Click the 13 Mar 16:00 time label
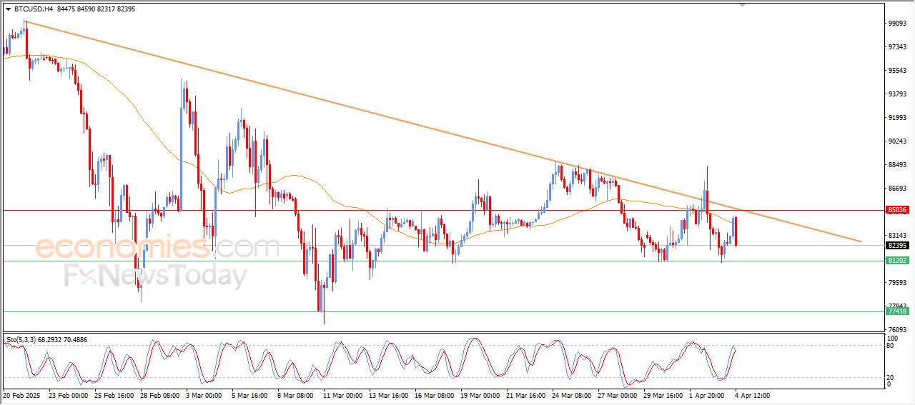Viewport: 915px width, 405px height. [x=388, y=394]
